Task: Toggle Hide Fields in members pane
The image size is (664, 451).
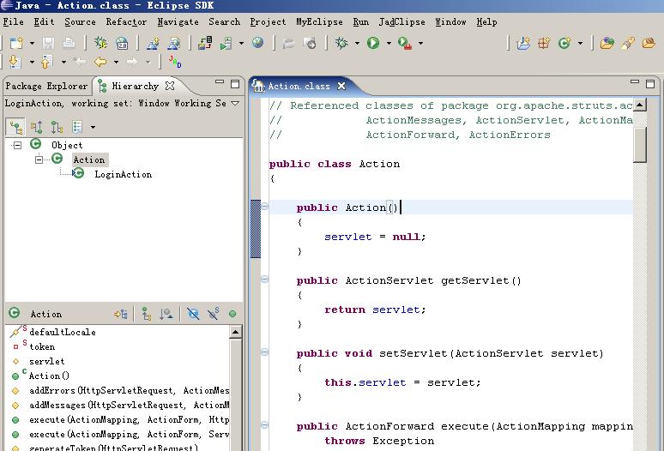Action: click(193, 314)
